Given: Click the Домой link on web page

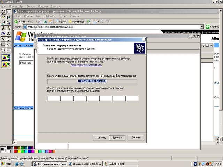Looking at the screenshot, I should [18, 46].
